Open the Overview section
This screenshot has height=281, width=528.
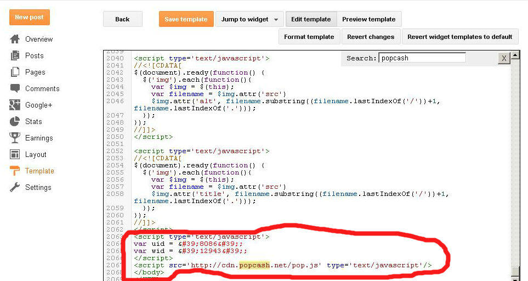(39, 39)
